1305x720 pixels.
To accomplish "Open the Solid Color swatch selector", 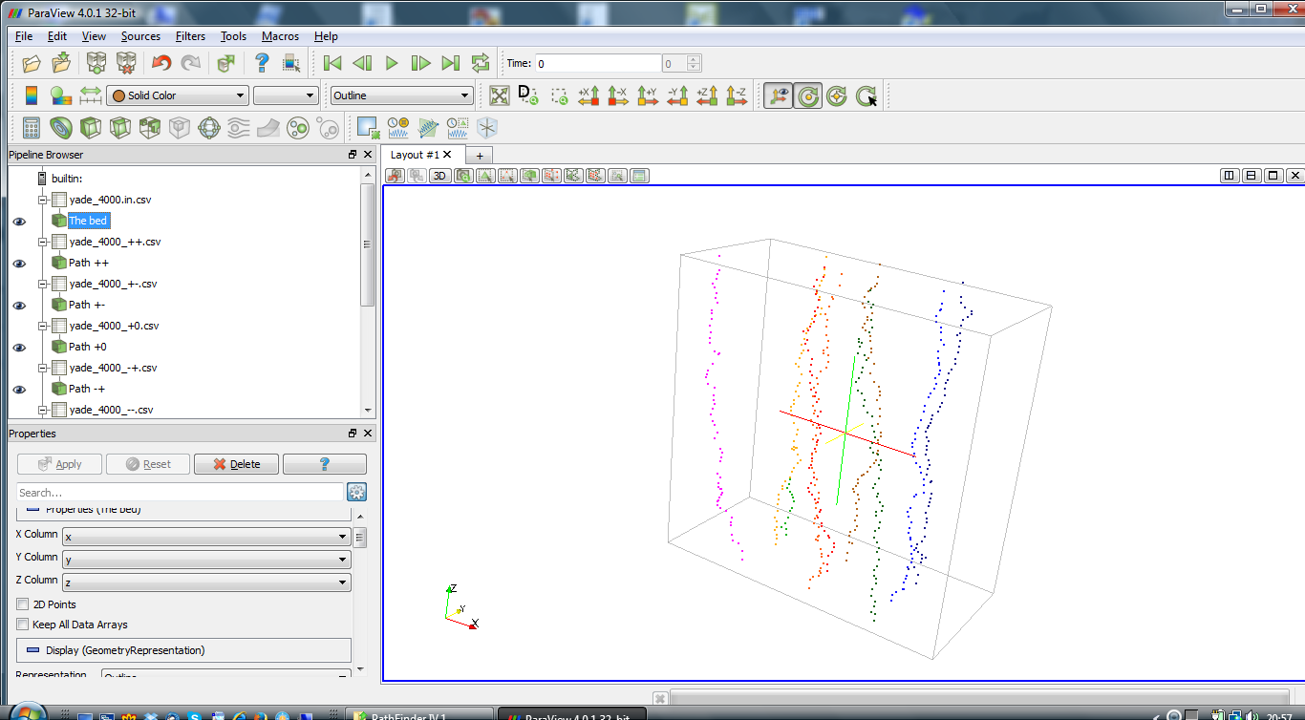I will pos(177,95).
